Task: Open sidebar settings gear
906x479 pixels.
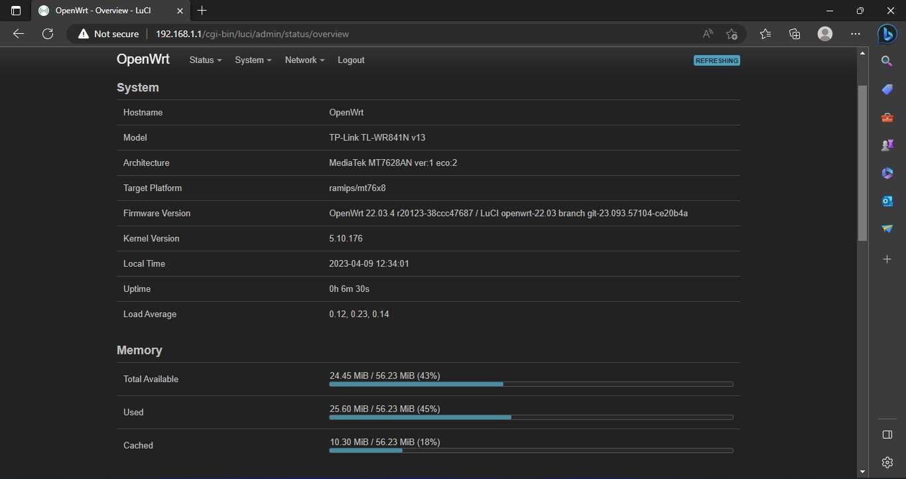Action: 887,462
